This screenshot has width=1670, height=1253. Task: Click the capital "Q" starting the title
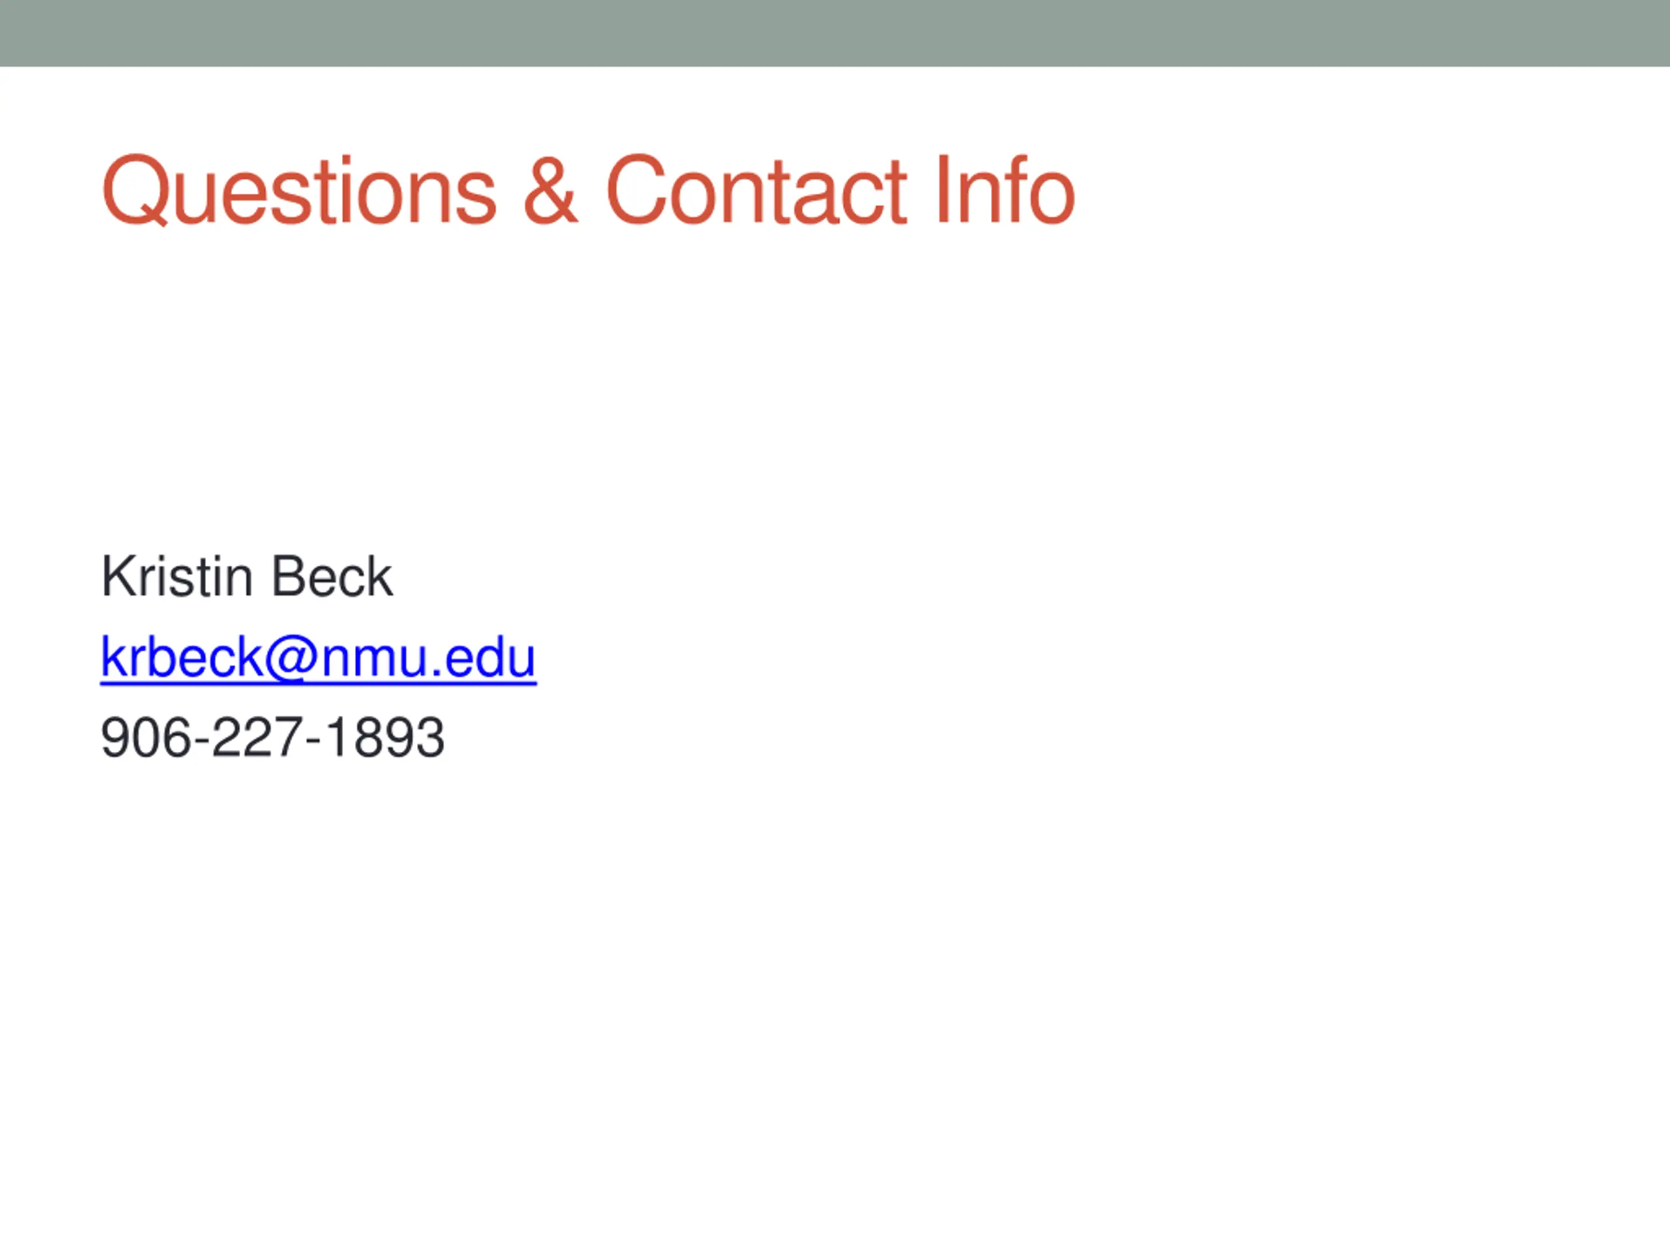[x=136, y=191]
